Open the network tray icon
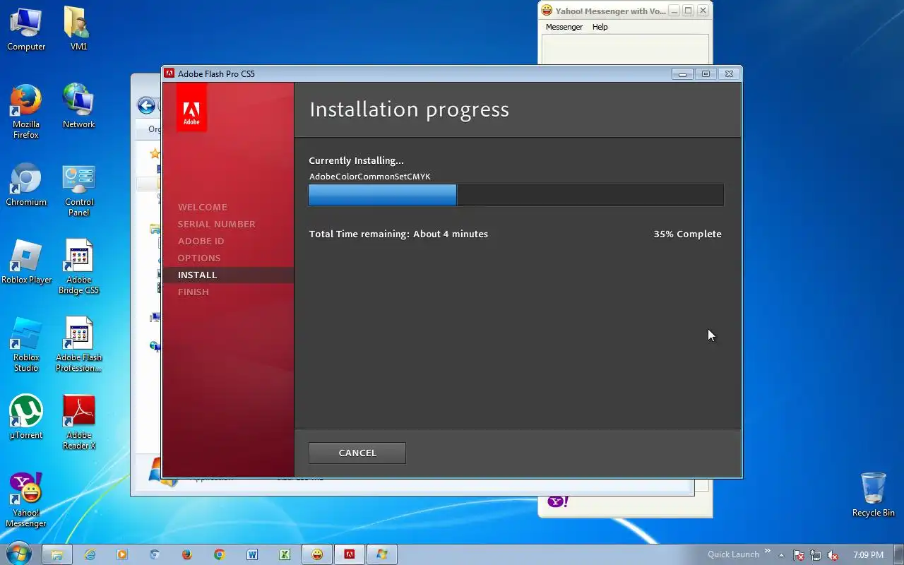Viewport: 904px width, 565px height. (x=816, y=555)
